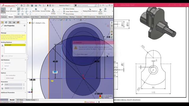
Task: Switch to the Evaluate tab
Action: [x=79, y=17]
